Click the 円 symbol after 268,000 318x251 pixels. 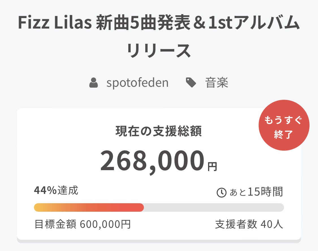212,167
